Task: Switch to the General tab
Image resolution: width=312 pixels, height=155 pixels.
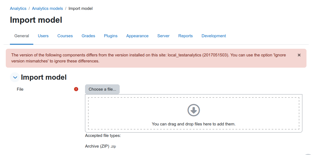Action: 21,36
